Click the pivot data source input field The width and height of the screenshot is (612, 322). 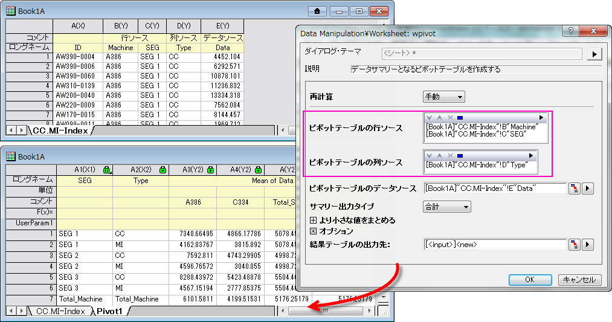coord(495,188)
